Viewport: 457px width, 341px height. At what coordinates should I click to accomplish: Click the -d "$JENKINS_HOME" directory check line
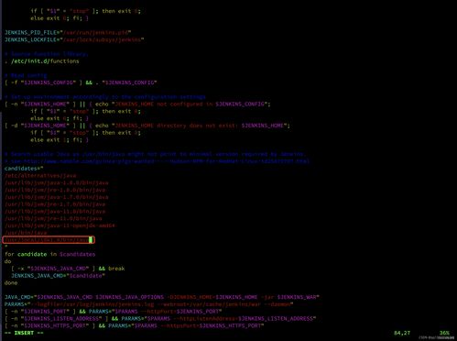147,126
